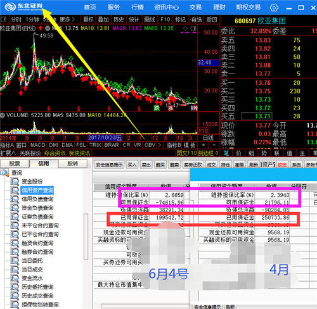The height and width of the screenshot is (309, 317).
Task: Click the 画线 drawing button
Action: click(x=150, y=20)
